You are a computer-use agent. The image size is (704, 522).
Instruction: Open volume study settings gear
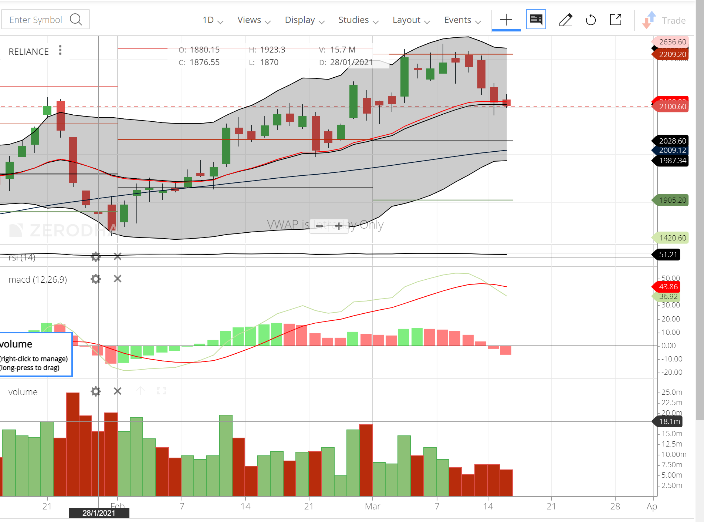tap(96, 391)
